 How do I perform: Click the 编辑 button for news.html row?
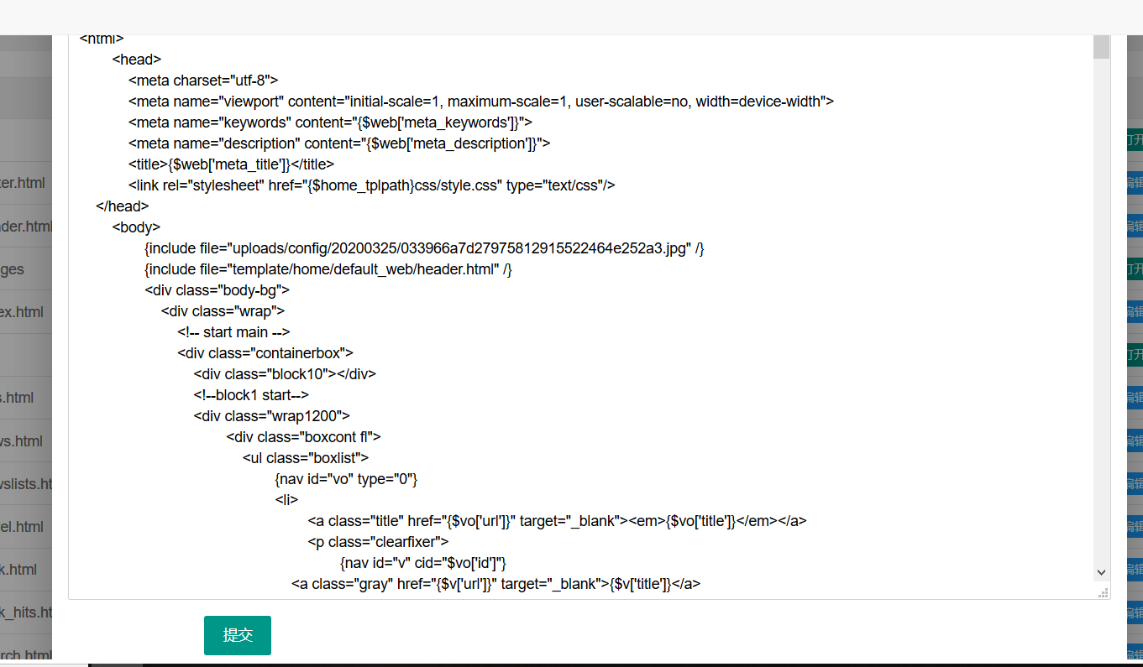click(x=1134, y=440)
